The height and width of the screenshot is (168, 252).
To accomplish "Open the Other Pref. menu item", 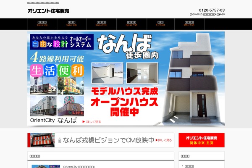I will 189,24.
